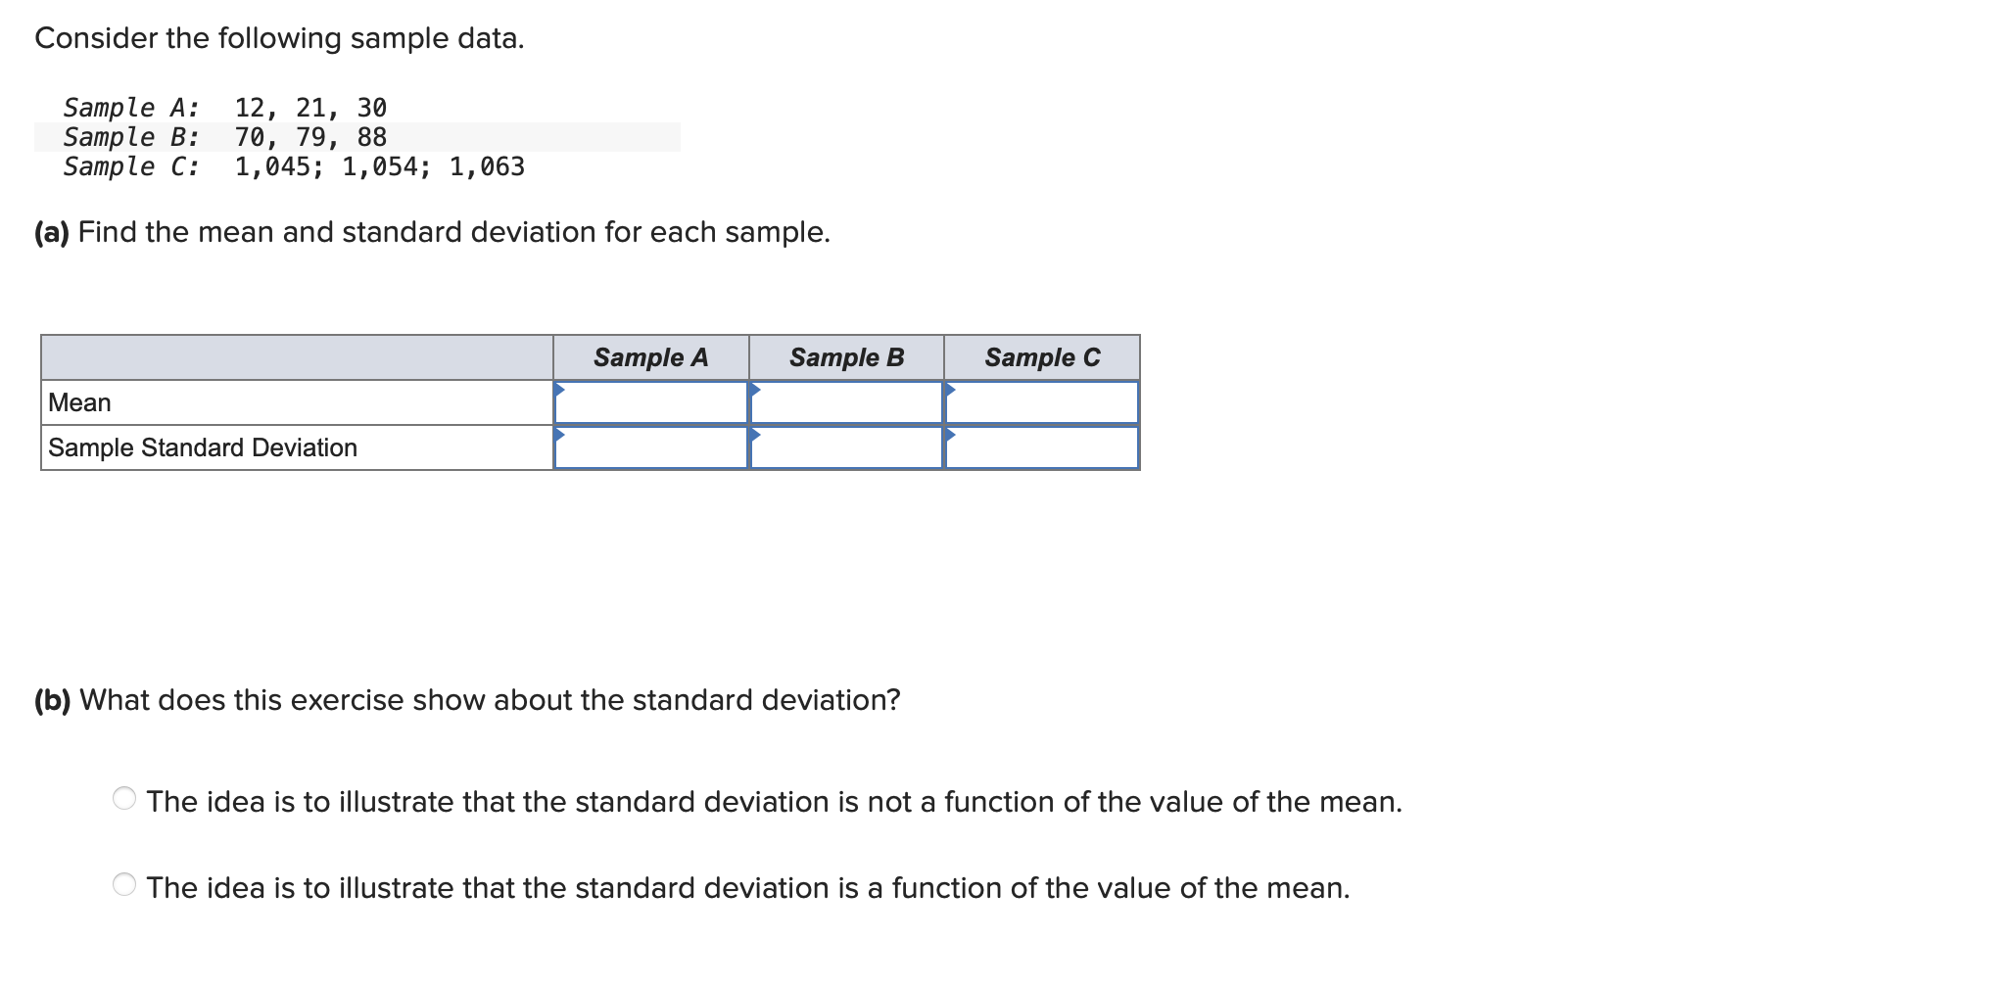Click Sample B's Standard Deviation input field
The image size is (1997, 986).
click(x=845, y=448)
